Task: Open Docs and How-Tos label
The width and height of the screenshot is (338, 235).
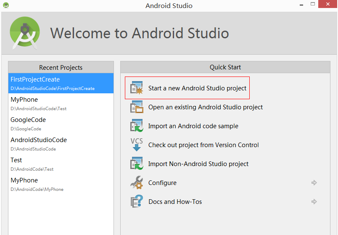Action: (175, 202)
